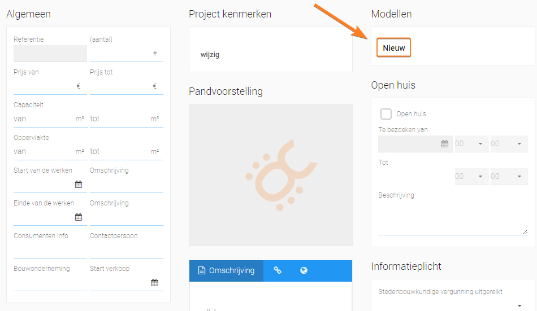Expand the Tot minutes dropdown
Viewport: 537px width, 311px height.
(x=509, y=177)
